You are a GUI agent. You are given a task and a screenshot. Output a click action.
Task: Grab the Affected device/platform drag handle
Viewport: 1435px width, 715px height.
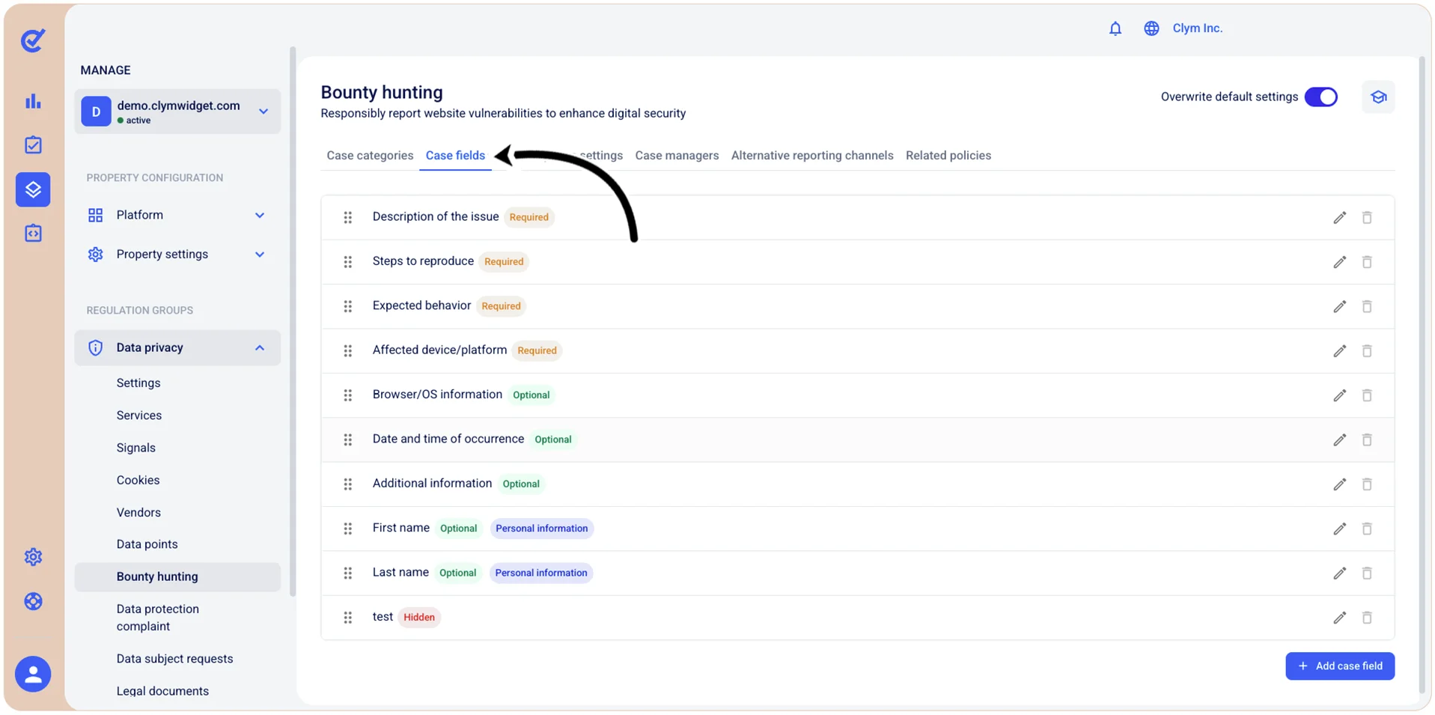[348, 351]
